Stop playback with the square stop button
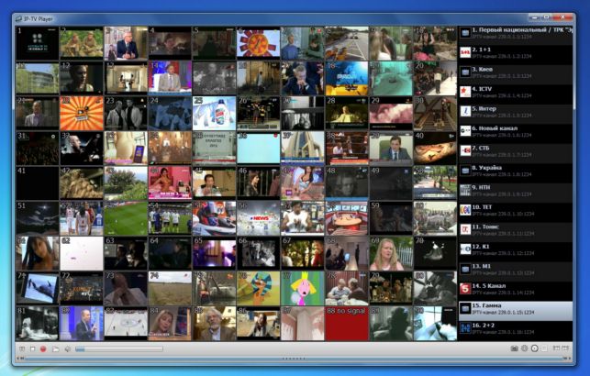The width and height of the screenshot is (590, 376). coord(33,348)
